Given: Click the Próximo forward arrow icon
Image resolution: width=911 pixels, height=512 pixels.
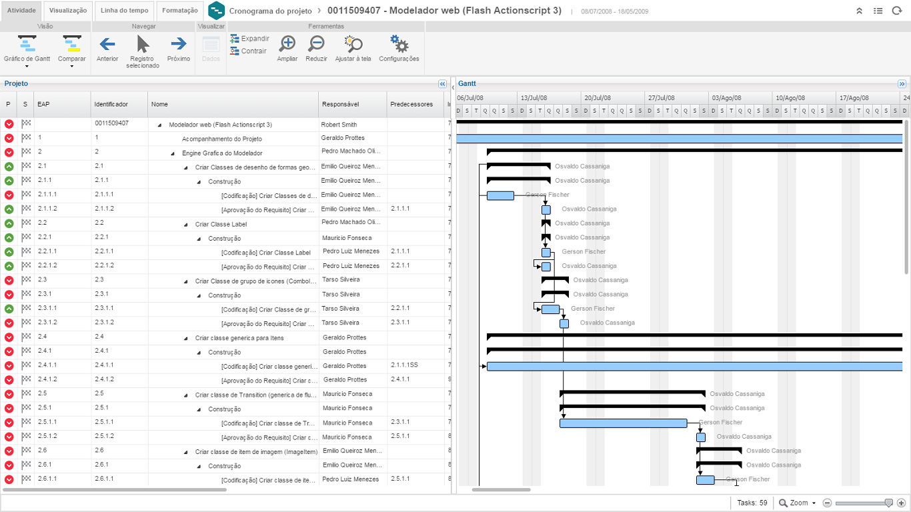Looking at the screenshot, I should (178, 44).
